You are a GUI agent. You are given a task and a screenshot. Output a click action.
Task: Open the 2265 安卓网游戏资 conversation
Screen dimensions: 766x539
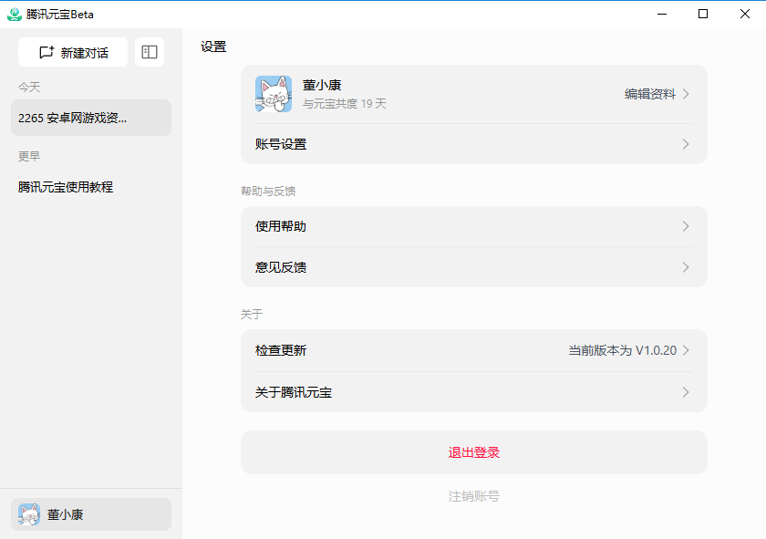tap(90, 118)
